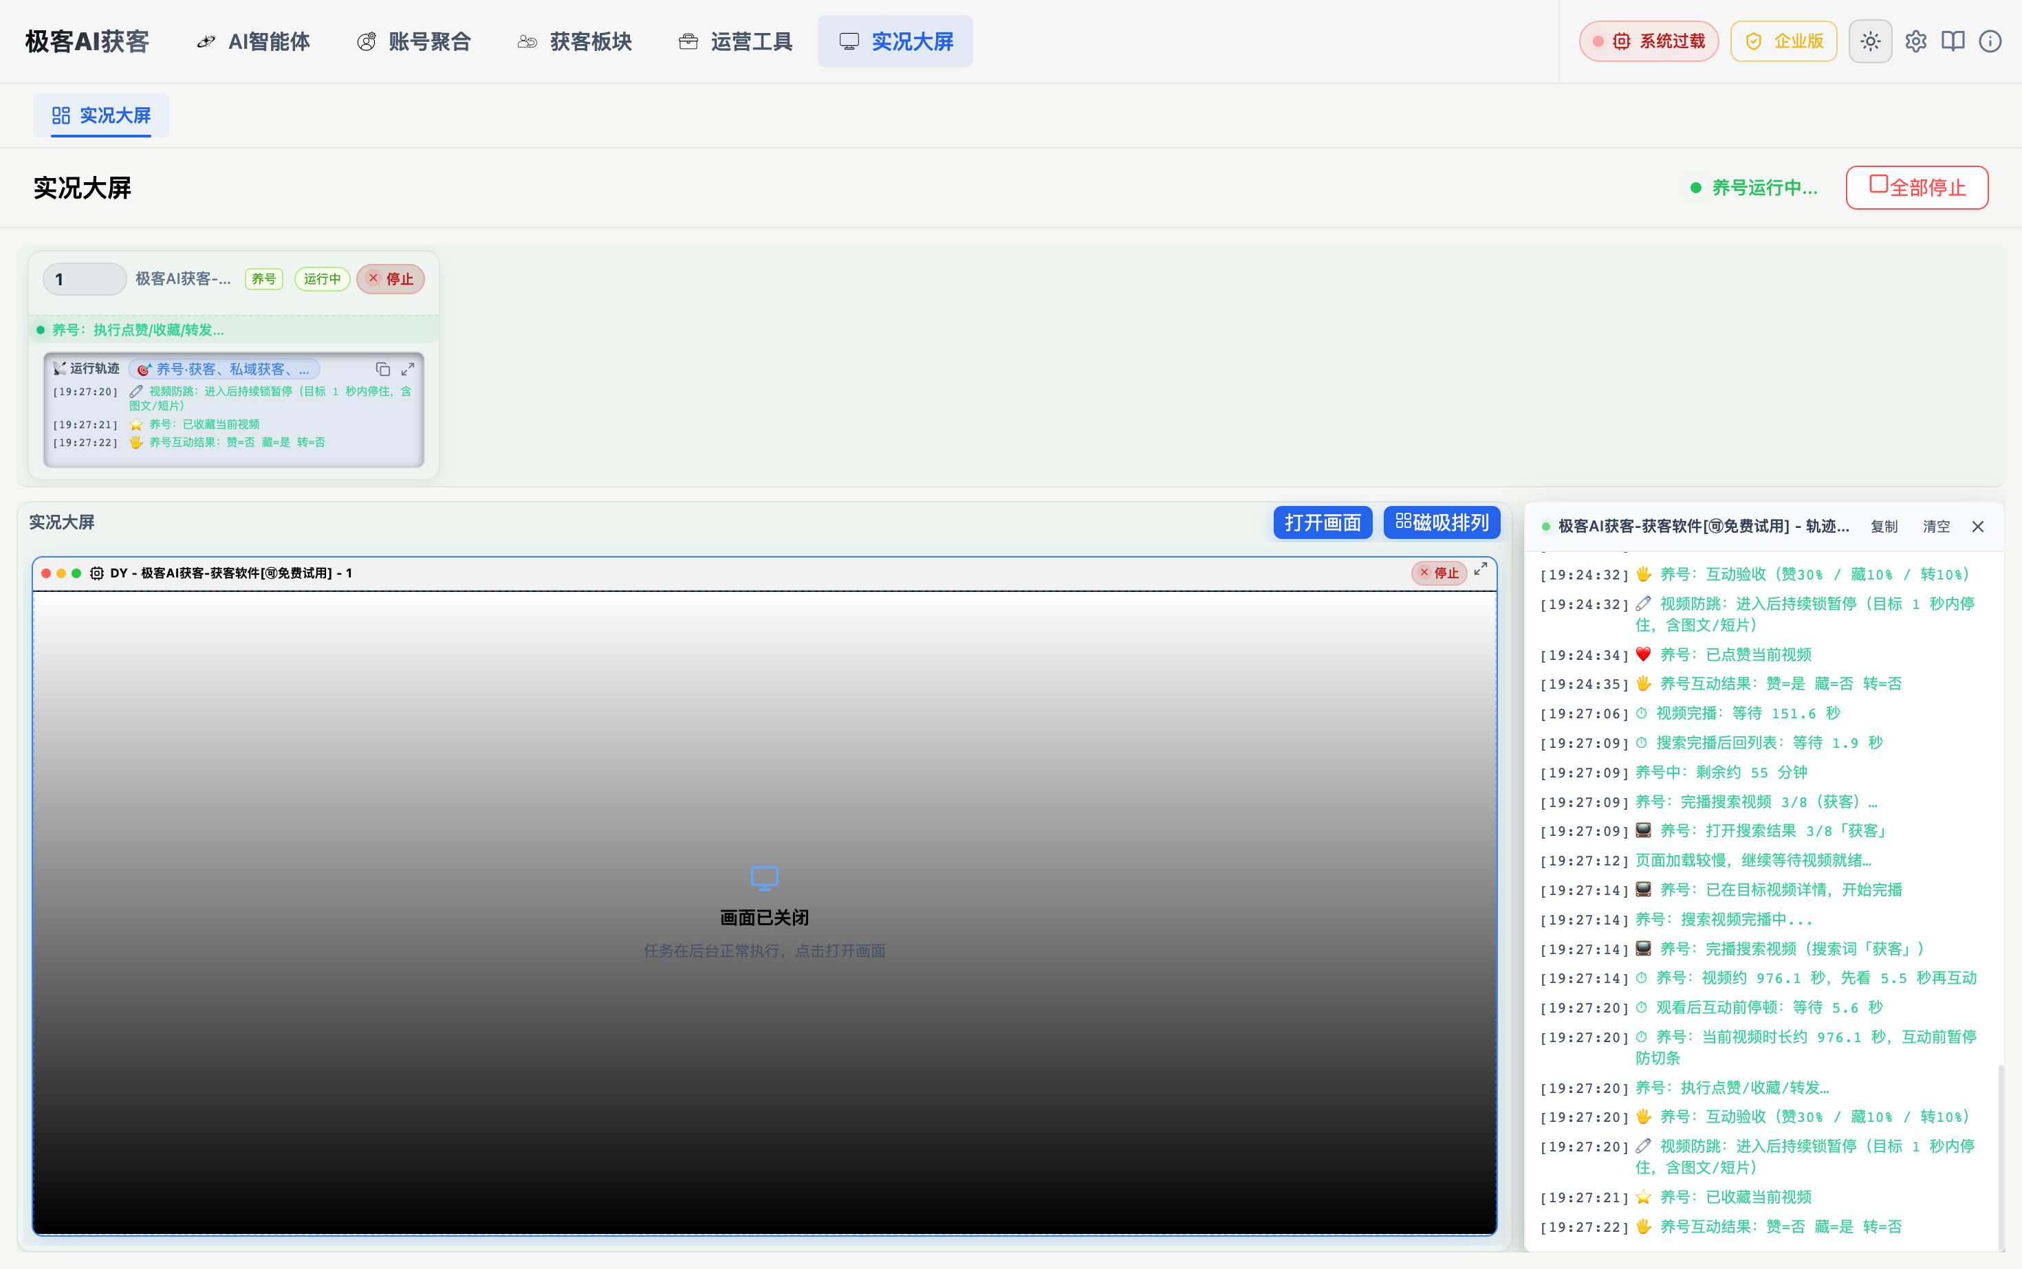Viewport: 2022px width, 1269px height.
Task: Click the 打开画面 button
Action: [x=1323, y=522]
